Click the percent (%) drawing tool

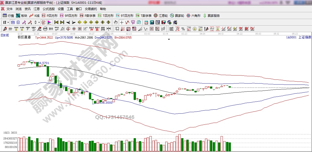(x=183, y=29)
